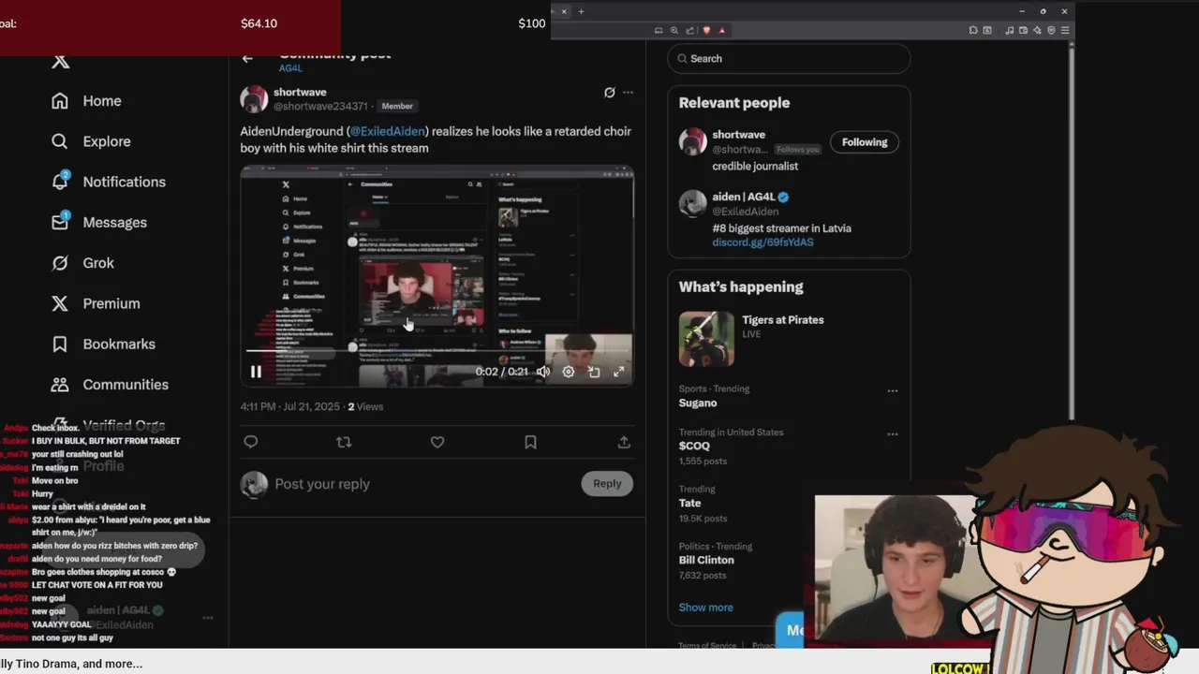This screenshot has height=674, width=1199.
Task: Open the @ExiledAiden mention link
Action: (x=388, y=131)
